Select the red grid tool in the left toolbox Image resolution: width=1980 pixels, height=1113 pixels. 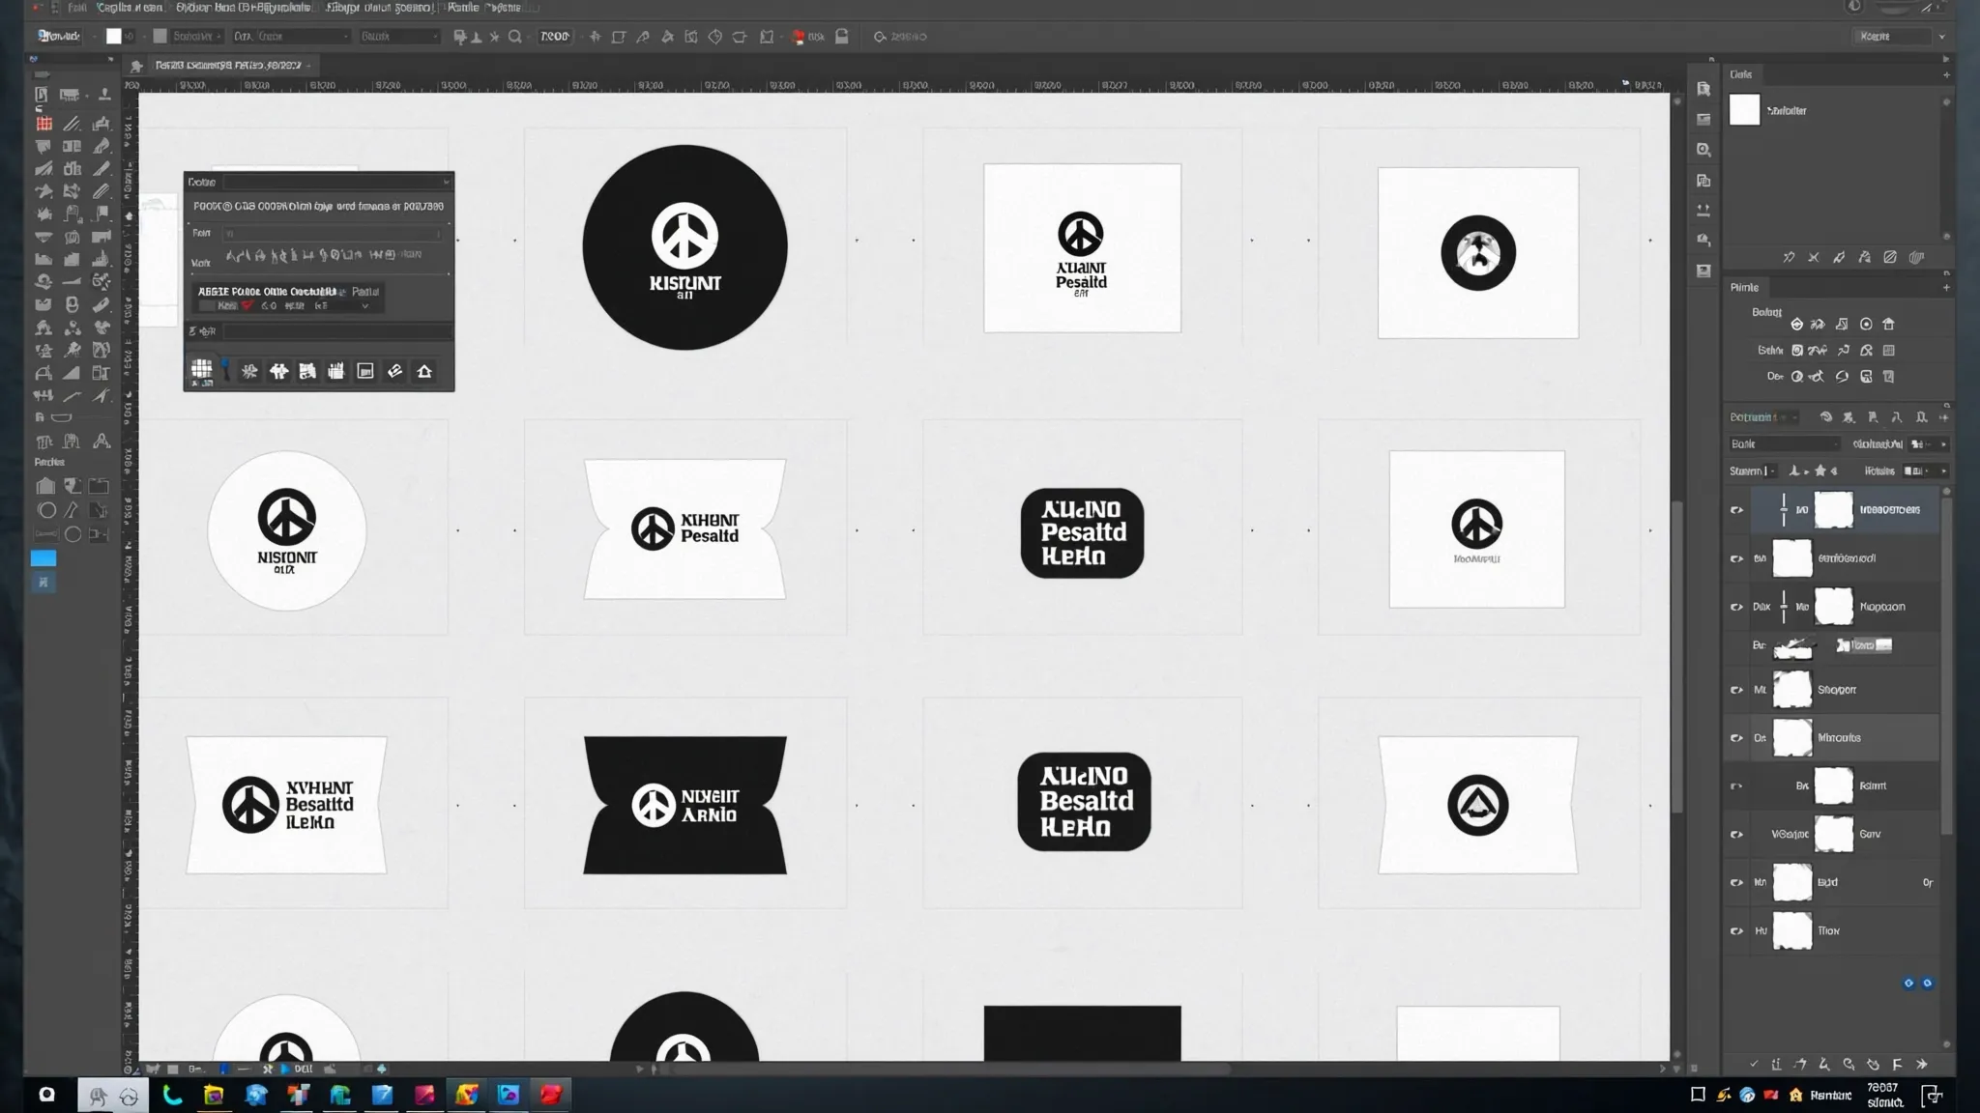[44, 124]
